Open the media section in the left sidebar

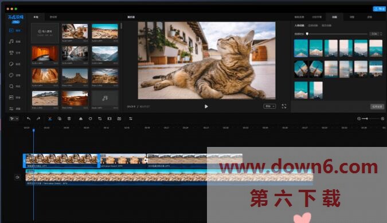click(x=14, y=30)
